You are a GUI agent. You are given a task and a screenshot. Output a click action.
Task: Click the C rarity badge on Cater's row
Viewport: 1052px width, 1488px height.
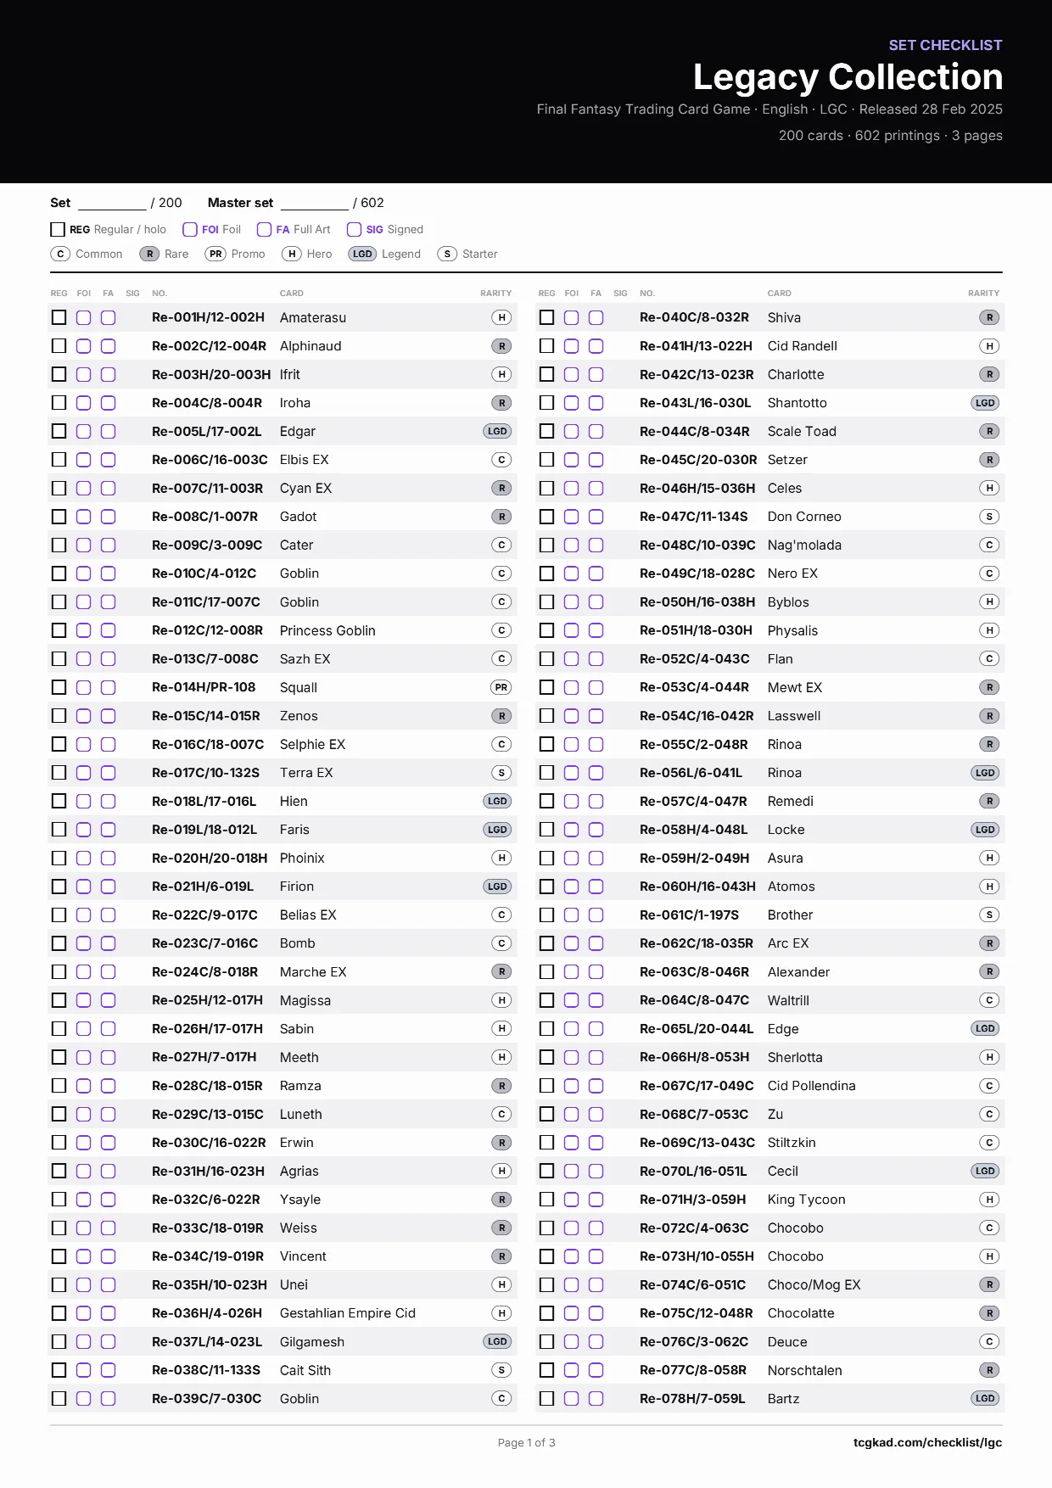click(x=502, y=545)
